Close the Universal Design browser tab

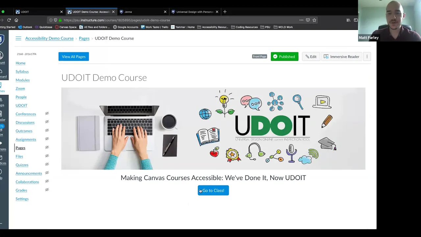tap(217, 12)
